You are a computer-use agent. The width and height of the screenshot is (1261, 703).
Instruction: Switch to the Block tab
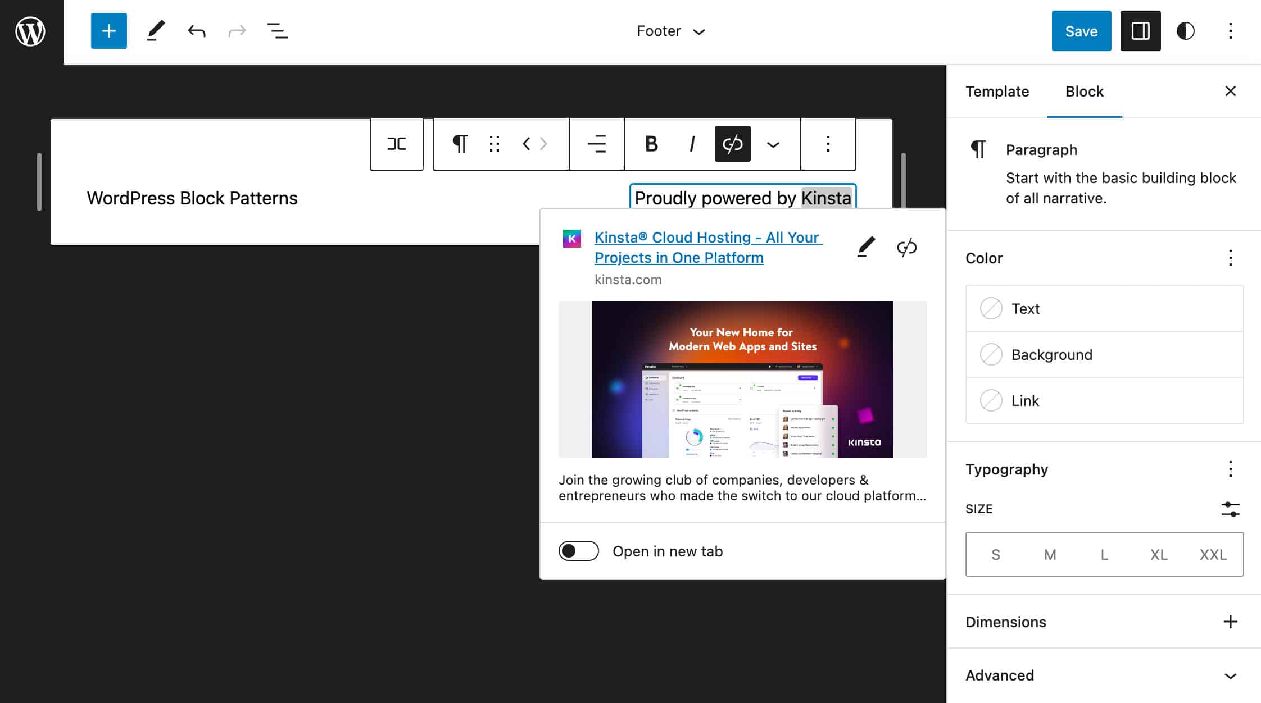point(1085,91)
